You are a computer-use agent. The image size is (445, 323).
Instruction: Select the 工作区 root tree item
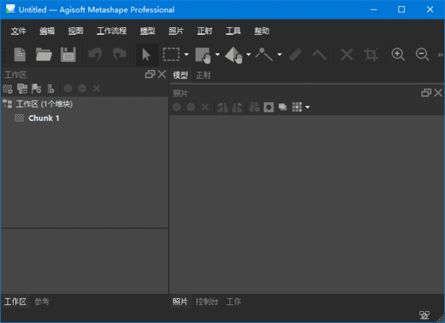tap(43, 103)
